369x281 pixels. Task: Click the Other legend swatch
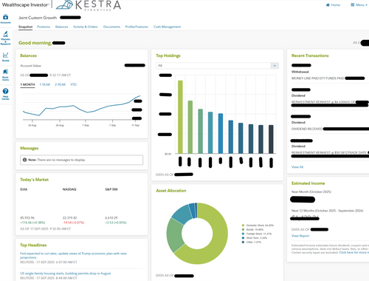coord(243,242)
